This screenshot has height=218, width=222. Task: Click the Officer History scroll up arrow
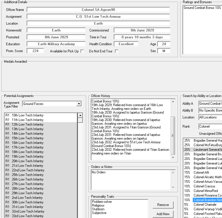173,102
